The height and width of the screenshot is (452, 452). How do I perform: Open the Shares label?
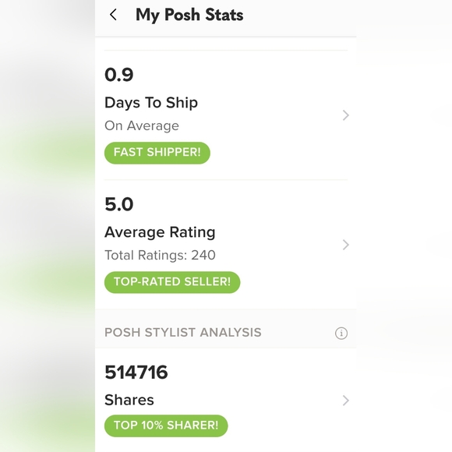(x=129, y=400)
